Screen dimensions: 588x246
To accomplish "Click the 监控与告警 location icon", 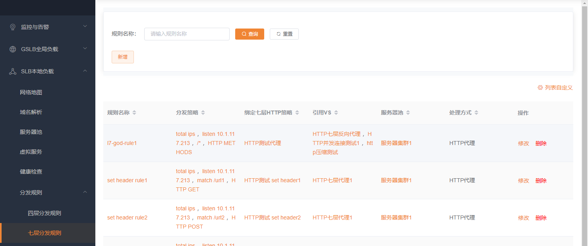I will [13, 27].
